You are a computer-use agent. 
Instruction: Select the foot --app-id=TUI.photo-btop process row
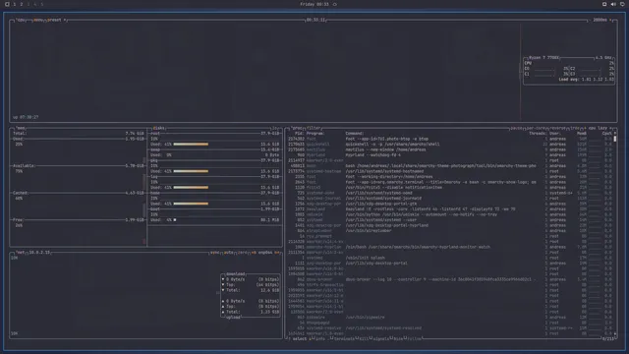(x=449, y=139)
